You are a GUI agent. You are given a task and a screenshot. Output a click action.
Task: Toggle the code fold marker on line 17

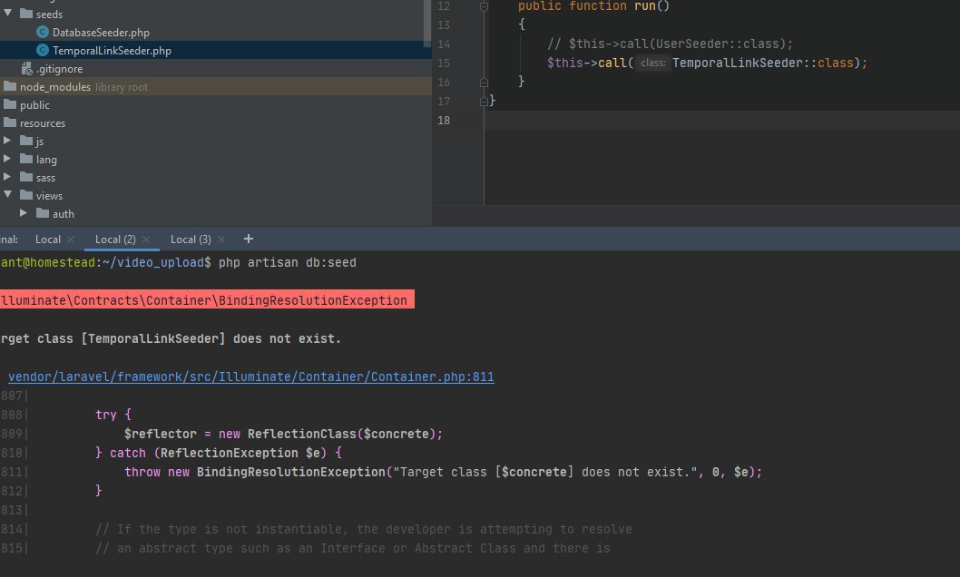[x=484, y=101]
